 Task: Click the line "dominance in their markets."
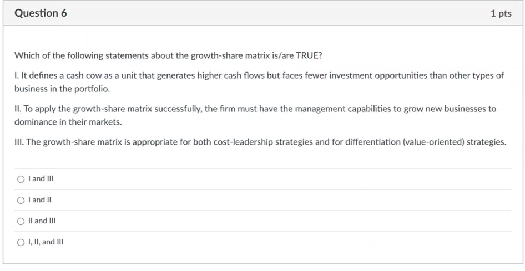pyautogui.click(x=68, y=122)
